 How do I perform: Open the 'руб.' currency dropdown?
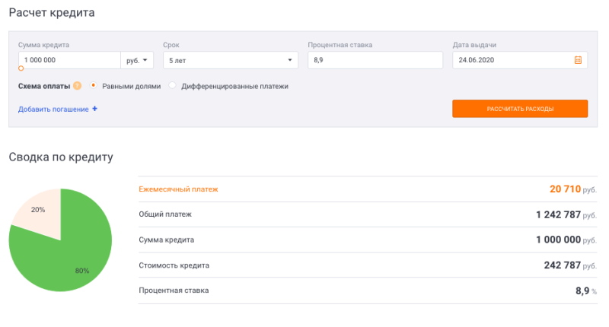point(137,60)
